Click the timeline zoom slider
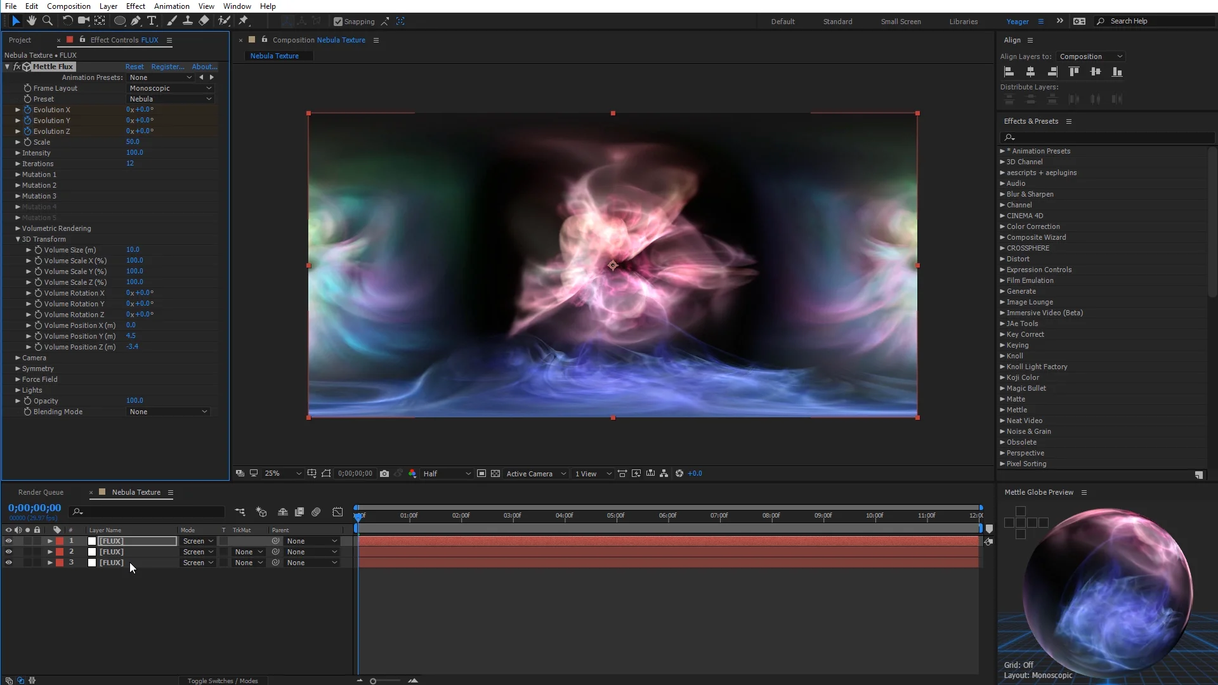The width and height of the screenshot is (1218, 685). point(374,681)
